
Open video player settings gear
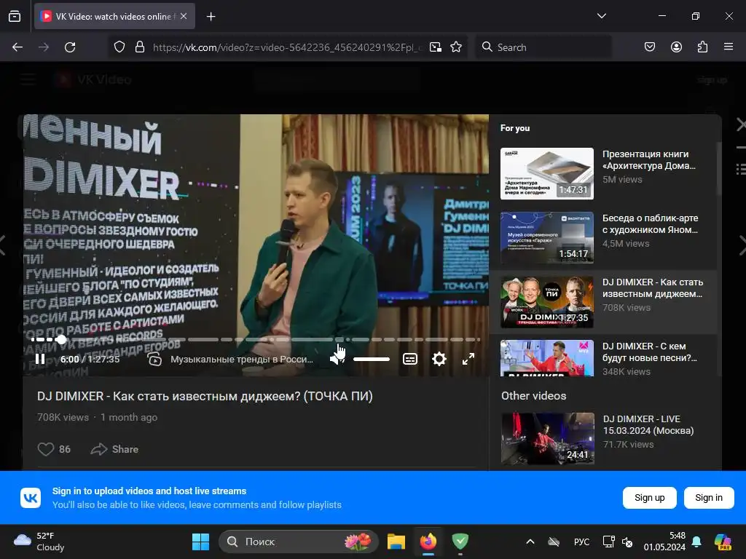click(439, 359)
